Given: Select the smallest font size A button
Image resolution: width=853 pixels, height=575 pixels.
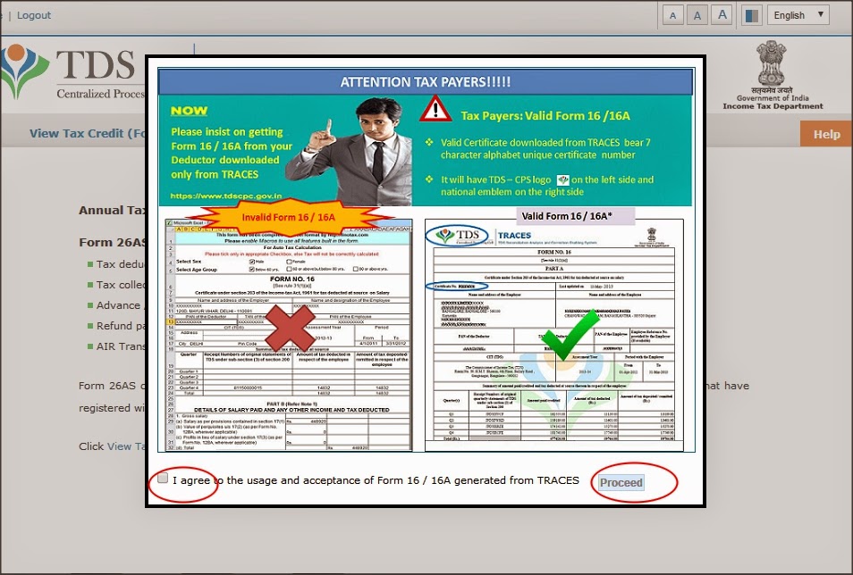Looking at the screenshot, I should [673, 15].
